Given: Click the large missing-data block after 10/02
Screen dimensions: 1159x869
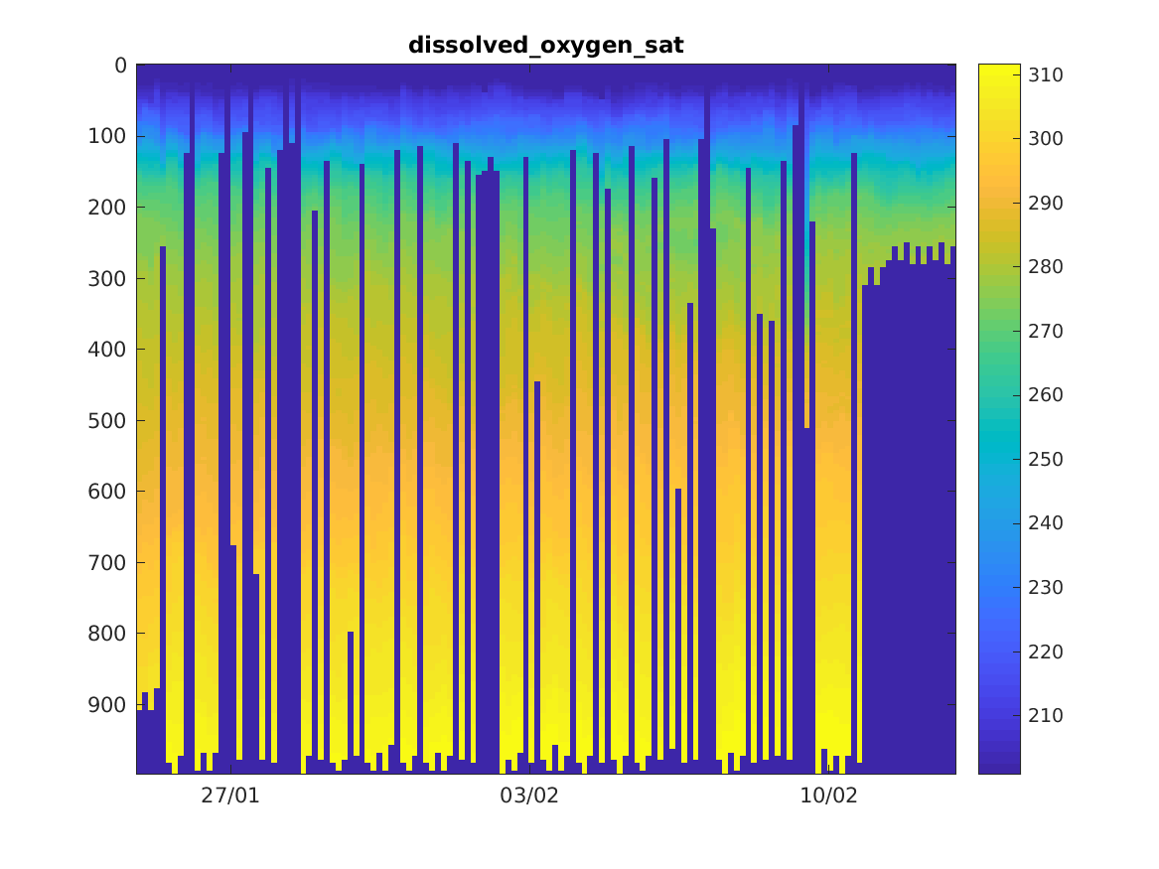Looking at the screenshot, I should (x=908, y=526).
